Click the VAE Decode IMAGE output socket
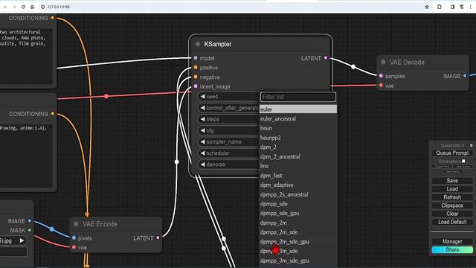476x268 pixels. coord(465,76)
